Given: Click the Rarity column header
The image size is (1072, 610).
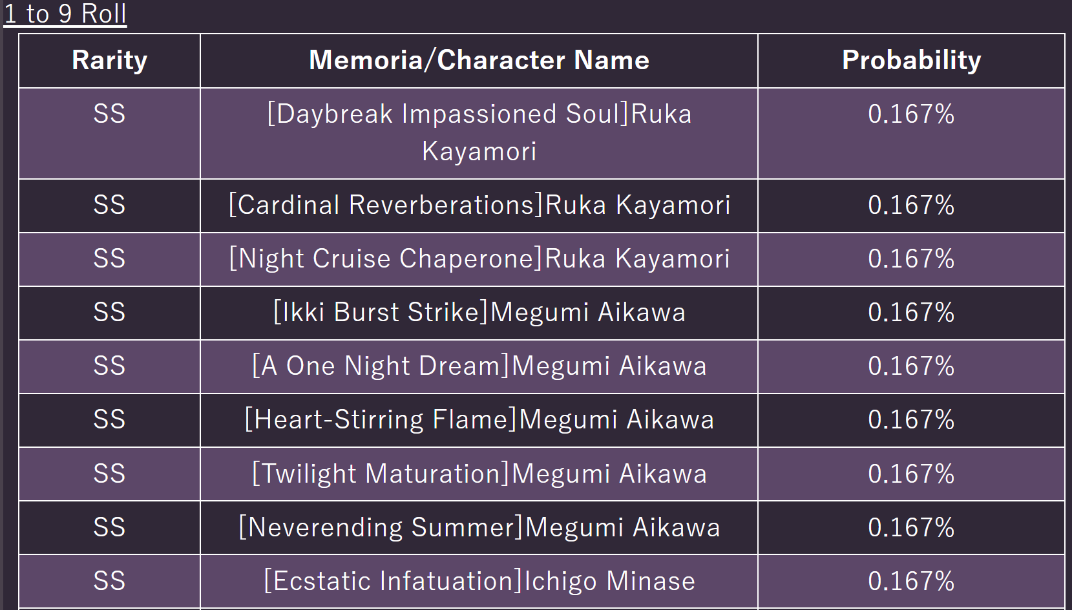Looking at the screenshot, I should 109,60.
